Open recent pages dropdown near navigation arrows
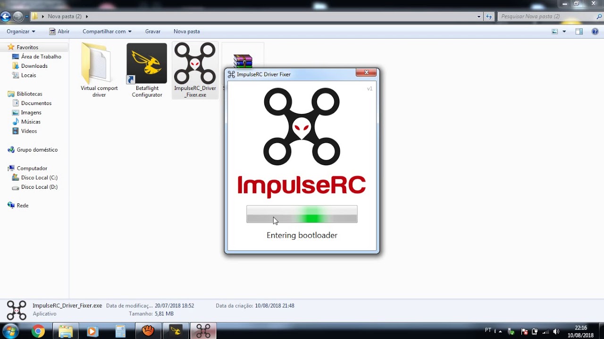The width and height of the screenshot is (604, 339). point(27,16)
